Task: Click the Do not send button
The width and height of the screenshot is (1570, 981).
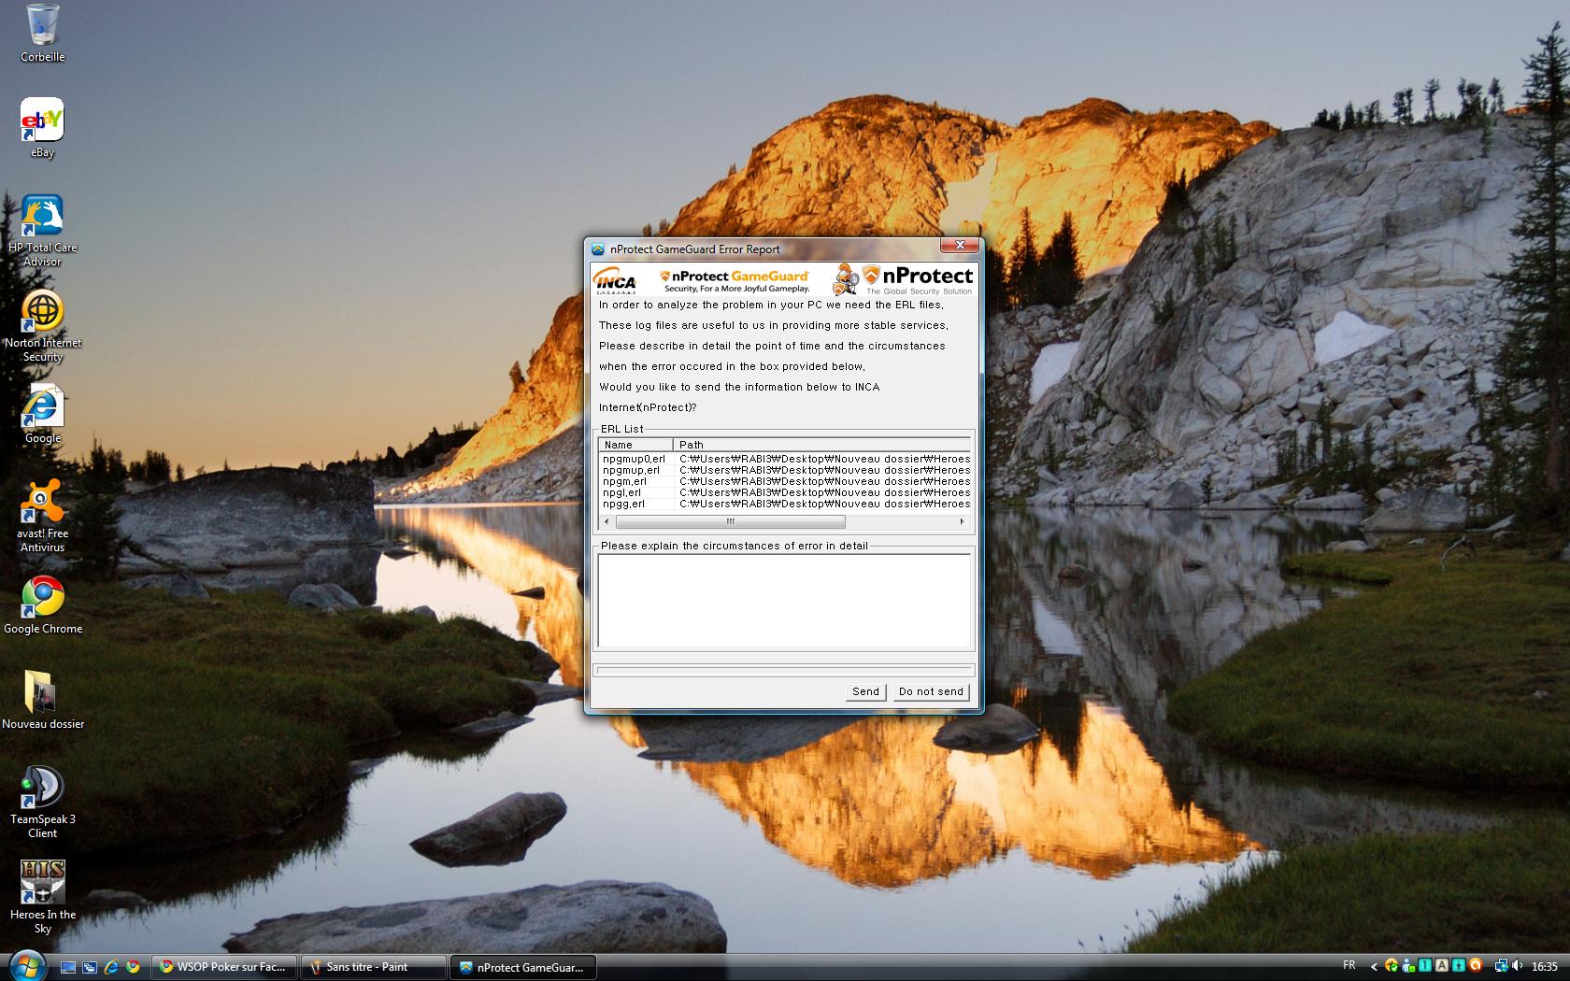Action: pos(931,691)
